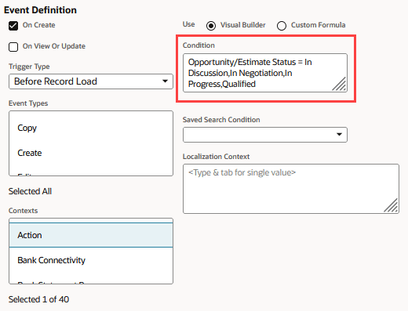Click the On Create label text

point(38,25)
